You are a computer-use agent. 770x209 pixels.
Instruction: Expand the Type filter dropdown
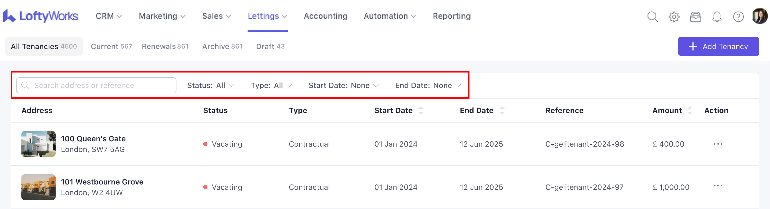tap(271, 86)
